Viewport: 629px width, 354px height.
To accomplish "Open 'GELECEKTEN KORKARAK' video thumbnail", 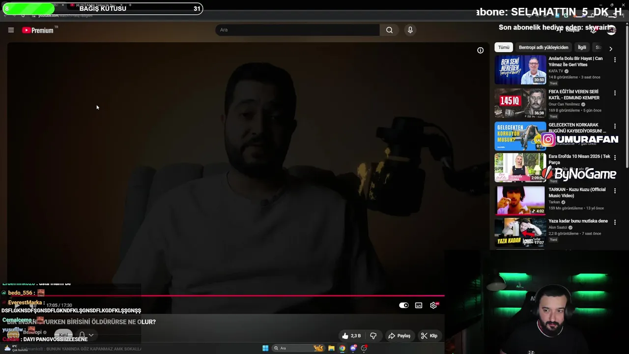I will (x=520, y=136).
